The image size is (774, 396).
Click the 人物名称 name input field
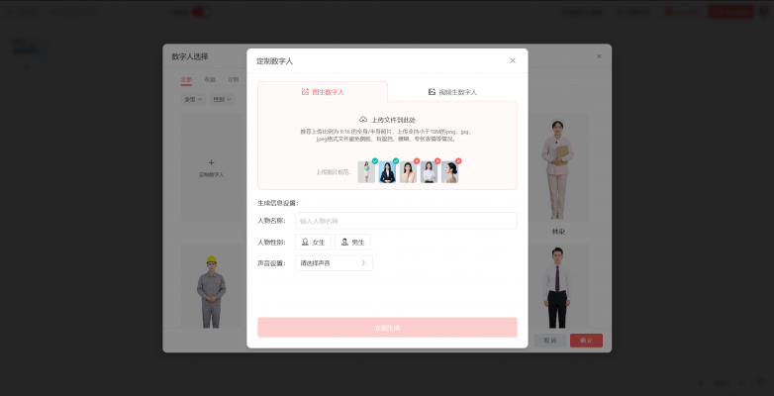click(x=406, y=221)
